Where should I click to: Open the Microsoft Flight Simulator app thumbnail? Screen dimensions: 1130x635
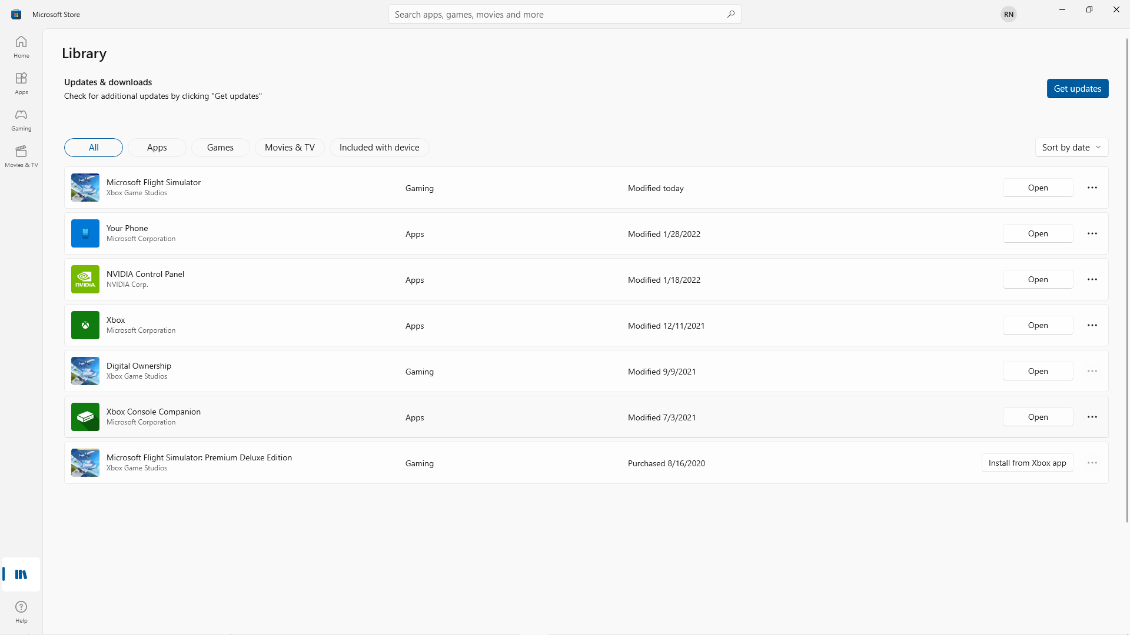point(85,187)
